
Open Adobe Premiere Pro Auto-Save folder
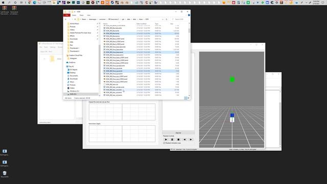click(x=80, y=33)
